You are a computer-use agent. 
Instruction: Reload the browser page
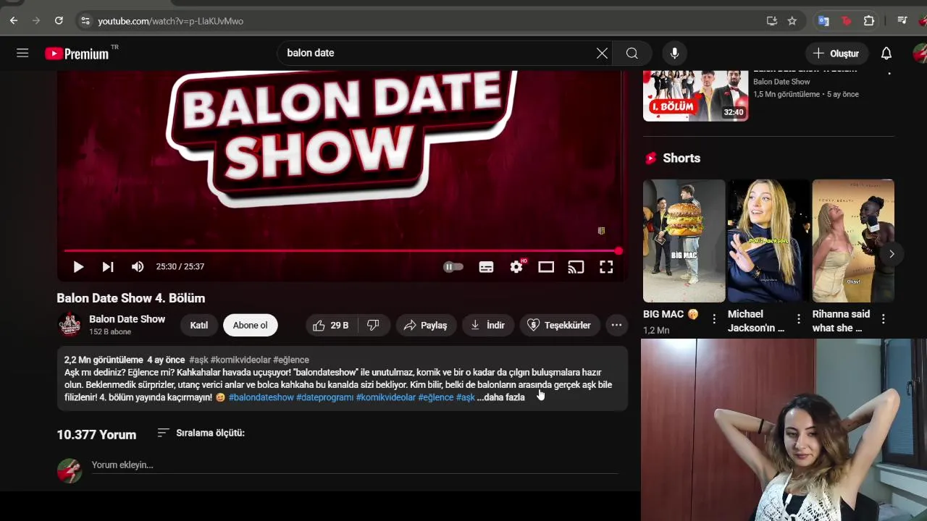[59, 21]
